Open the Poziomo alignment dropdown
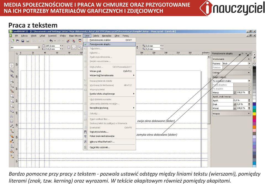The width and height of the screenshot is (265, 184). (249, 64)
